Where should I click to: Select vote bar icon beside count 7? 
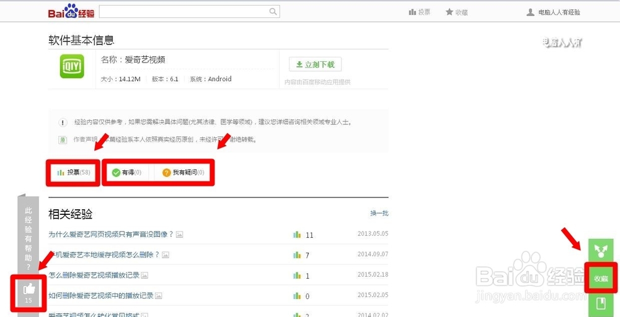pos(297,255)
